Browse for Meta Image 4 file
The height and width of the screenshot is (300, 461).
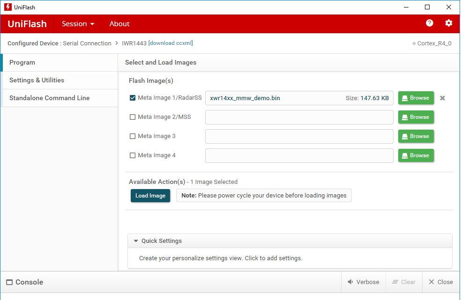tap(416, 155)
